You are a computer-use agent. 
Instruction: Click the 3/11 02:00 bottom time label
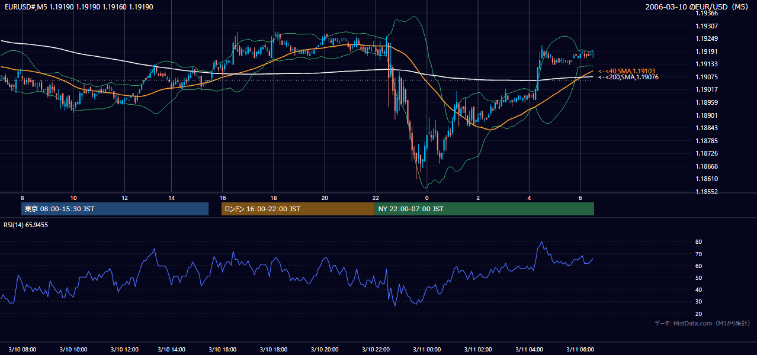[x=477, y=349]
